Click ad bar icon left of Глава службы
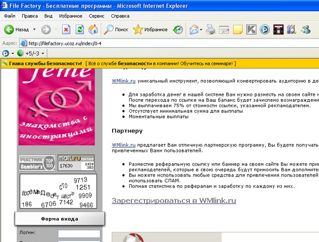 tap(5, 64)
